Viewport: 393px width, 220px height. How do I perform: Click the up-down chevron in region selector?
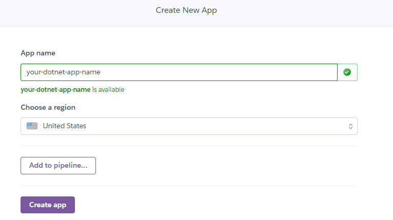(x=350, y=126)
